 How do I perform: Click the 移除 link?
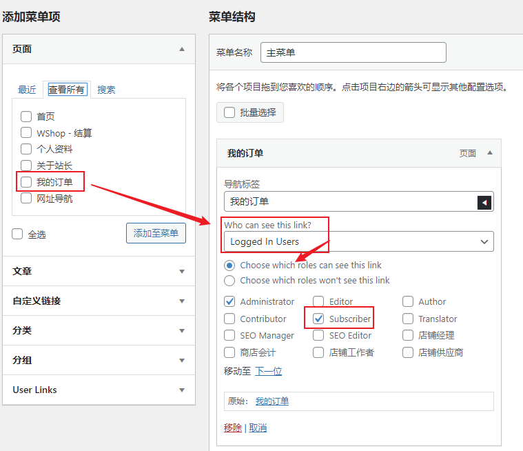pyautogui.click(x=233, y=428)
